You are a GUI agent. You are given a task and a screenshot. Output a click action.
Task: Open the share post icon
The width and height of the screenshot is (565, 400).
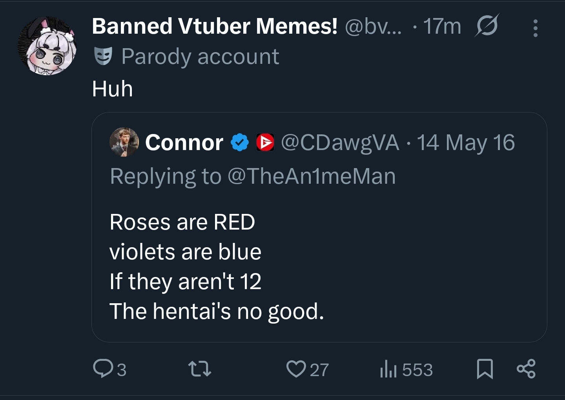click(x=526, y=369)
